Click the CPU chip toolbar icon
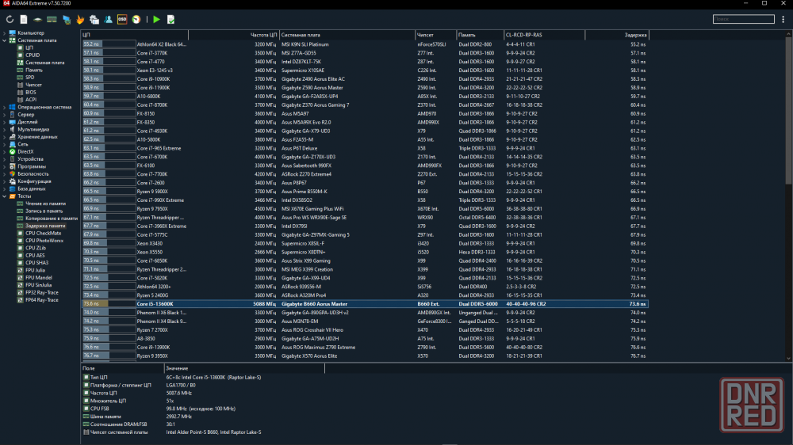793x445 pixels. tap(37, 19)
